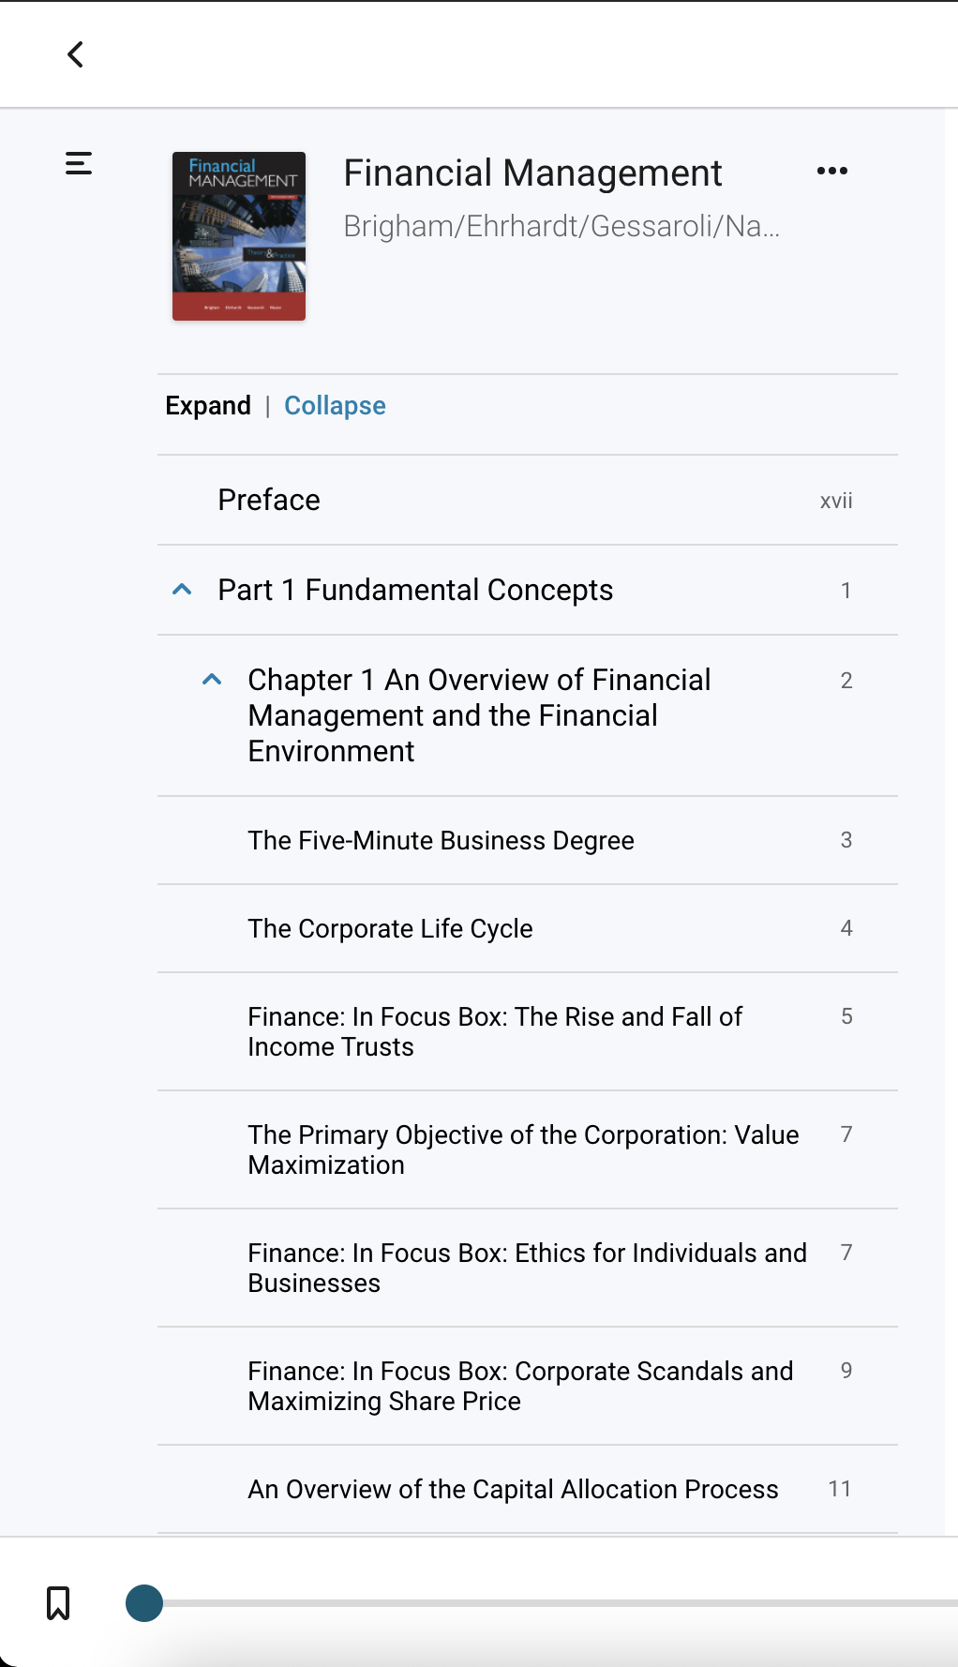Open Corporate Scandals and Maximizing Share Price
958x1667 pixels.
pyautogui.click(x=528, y=1386)
